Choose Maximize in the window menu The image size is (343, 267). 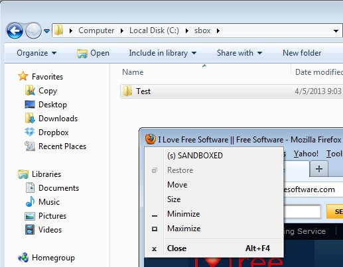(x=214, y=229)
